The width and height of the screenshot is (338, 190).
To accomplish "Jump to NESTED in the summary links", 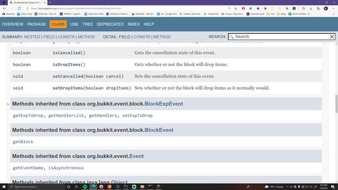I will click(x=32, y=37).
